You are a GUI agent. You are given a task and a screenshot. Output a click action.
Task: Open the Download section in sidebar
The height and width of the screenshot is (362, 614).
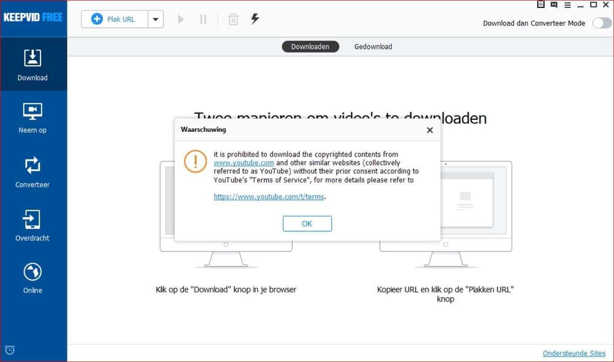pos(33,65)
